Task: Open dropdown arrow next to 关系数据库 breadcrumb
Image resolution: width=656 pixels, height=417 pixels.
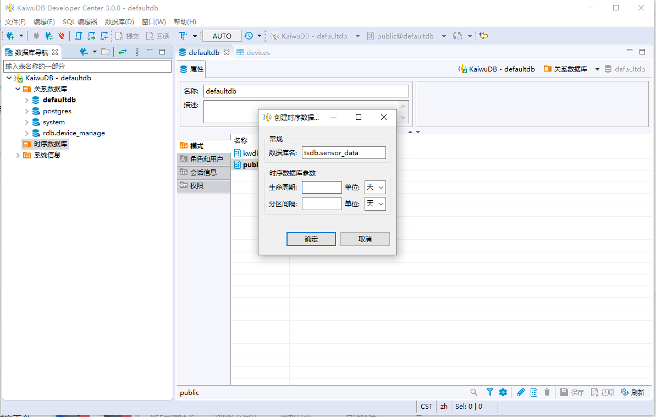Action: click(597, 69)
